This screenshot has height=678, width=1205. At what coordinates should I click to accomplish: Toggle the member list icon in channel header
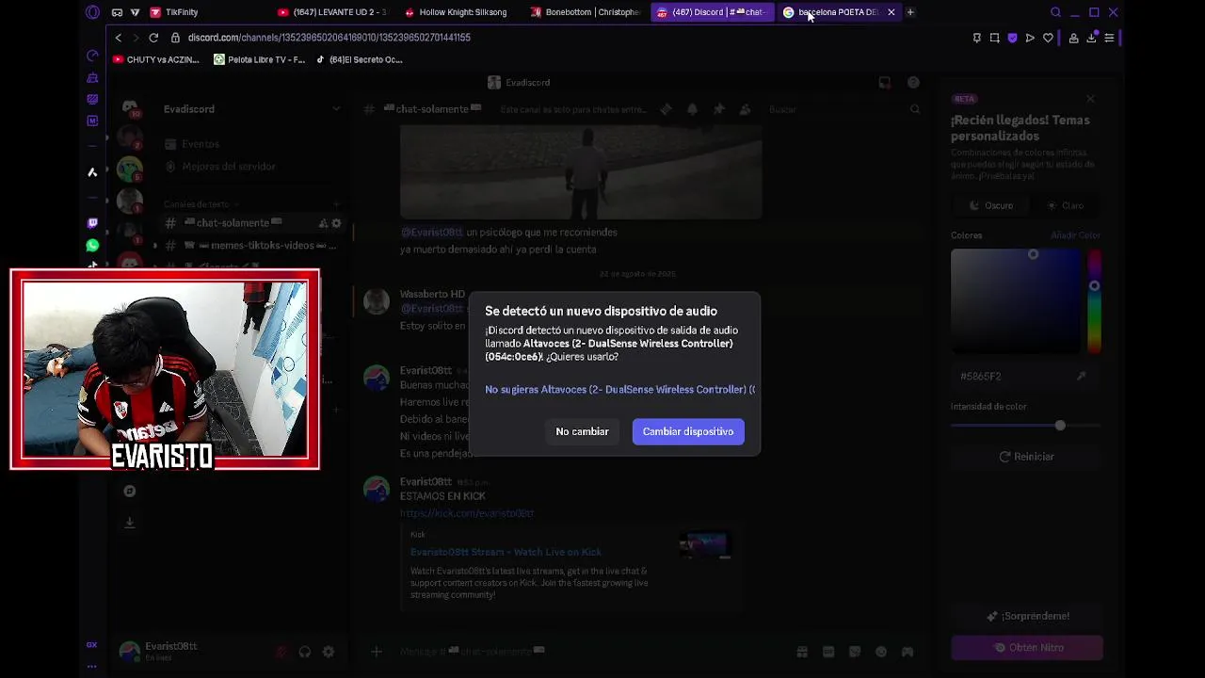point(745,109)
